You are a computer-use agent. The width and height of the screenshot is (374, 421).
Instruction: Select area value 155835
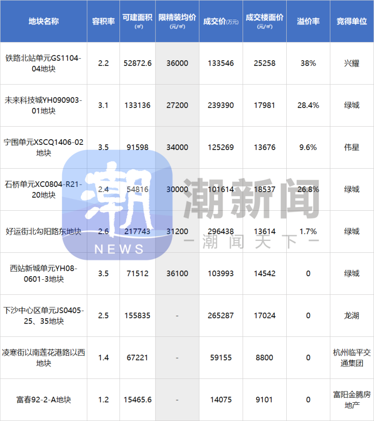tap(138, 316)
